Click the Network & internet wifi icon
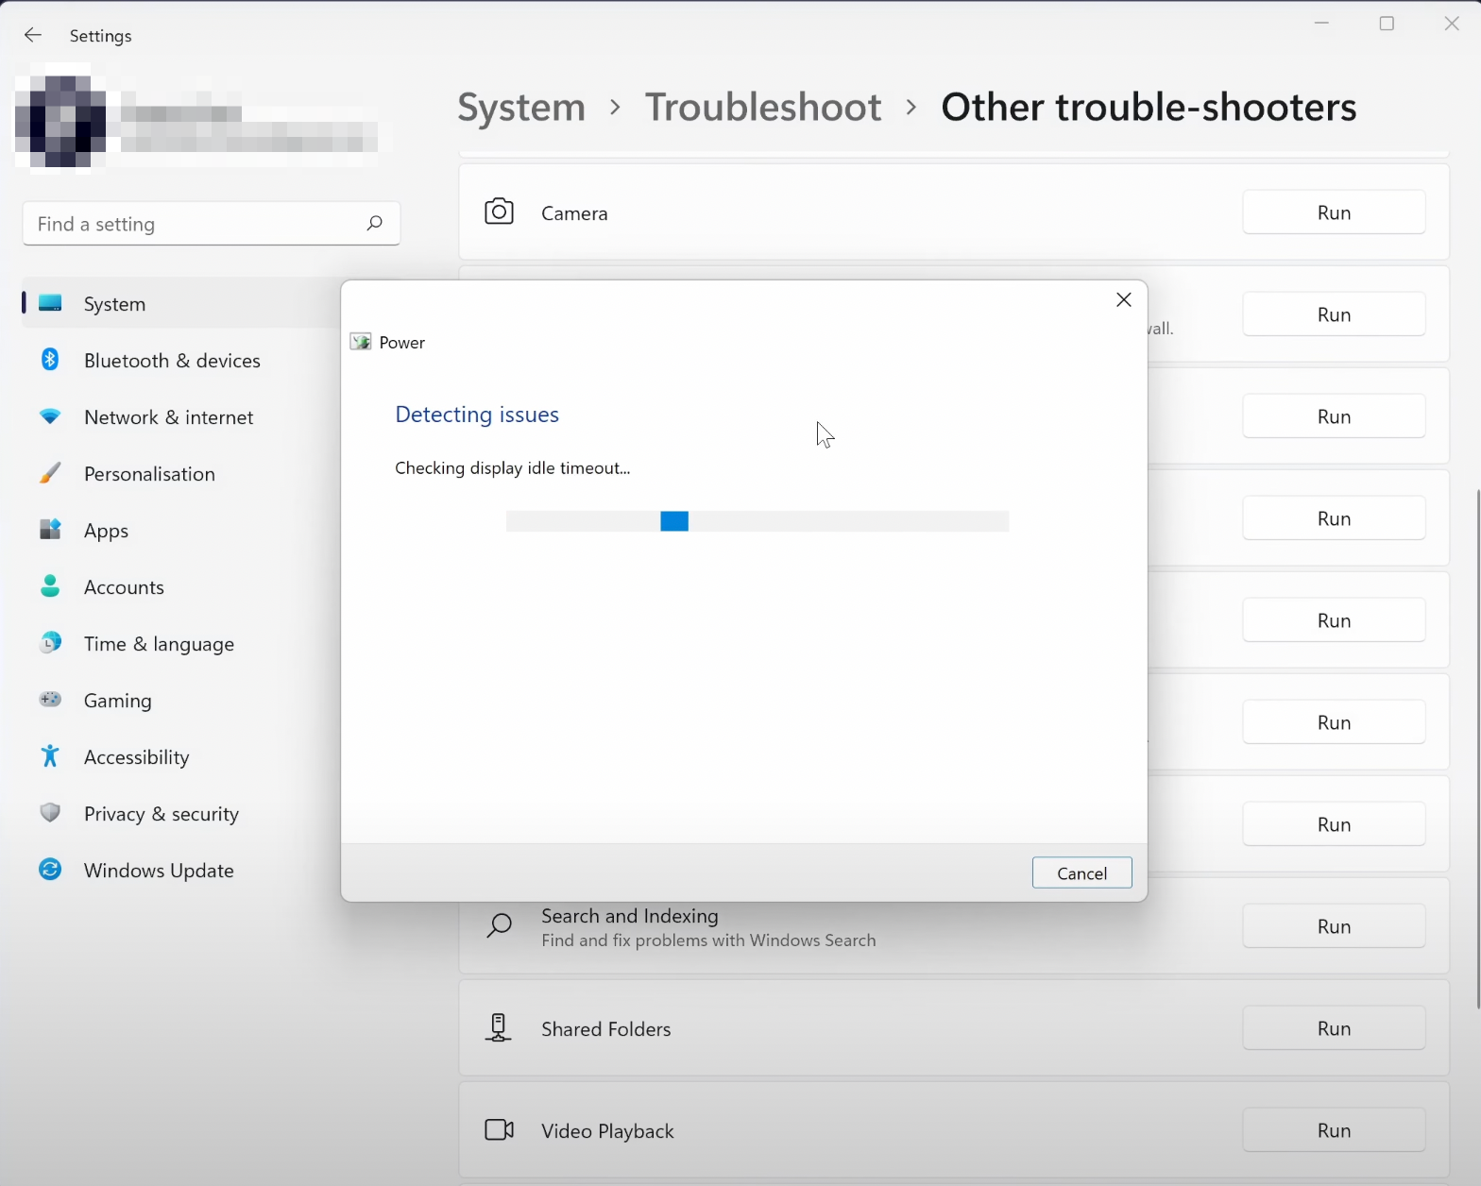 (50, 416)
